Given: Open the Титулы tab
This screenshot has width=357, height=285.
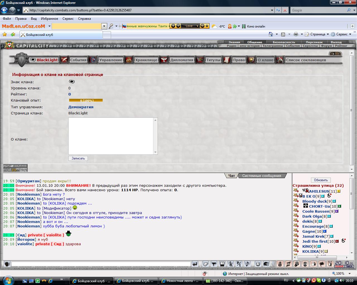Looking at the screenshot, I should (213, 60).
